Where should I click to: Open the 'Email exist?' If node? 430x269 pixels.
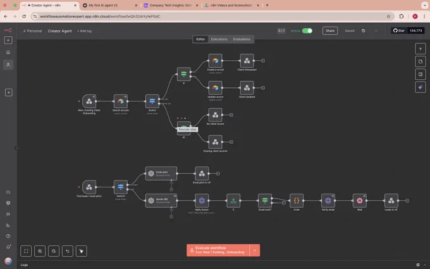[265, 201]
